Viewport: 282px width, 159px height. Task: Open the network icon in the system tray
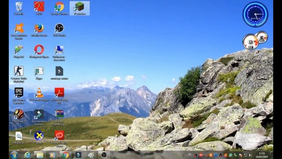245,155
